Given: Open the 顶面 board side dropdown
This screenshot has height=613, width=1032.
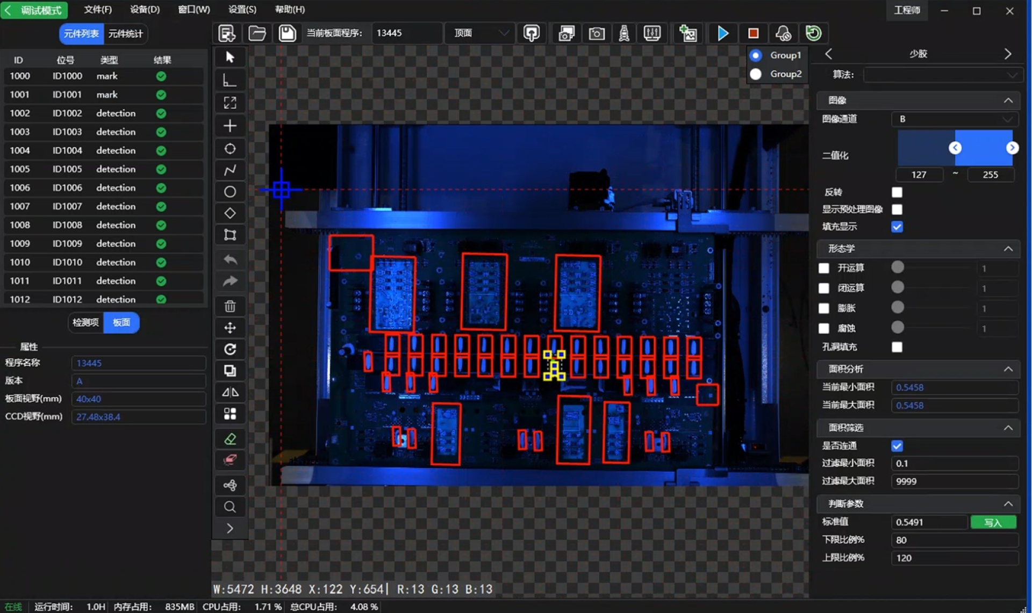Looking at the screenshot, I should point(480,33).
